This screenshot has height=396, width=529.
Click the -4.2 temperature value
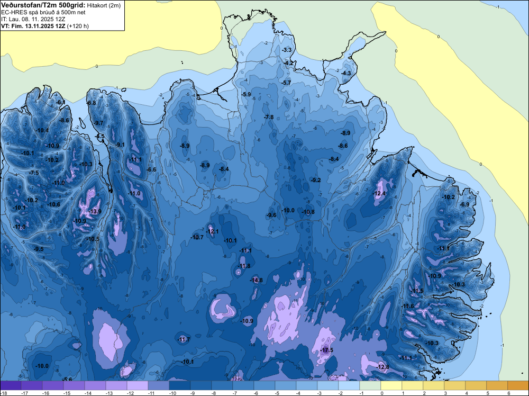(x=288, y=63)
